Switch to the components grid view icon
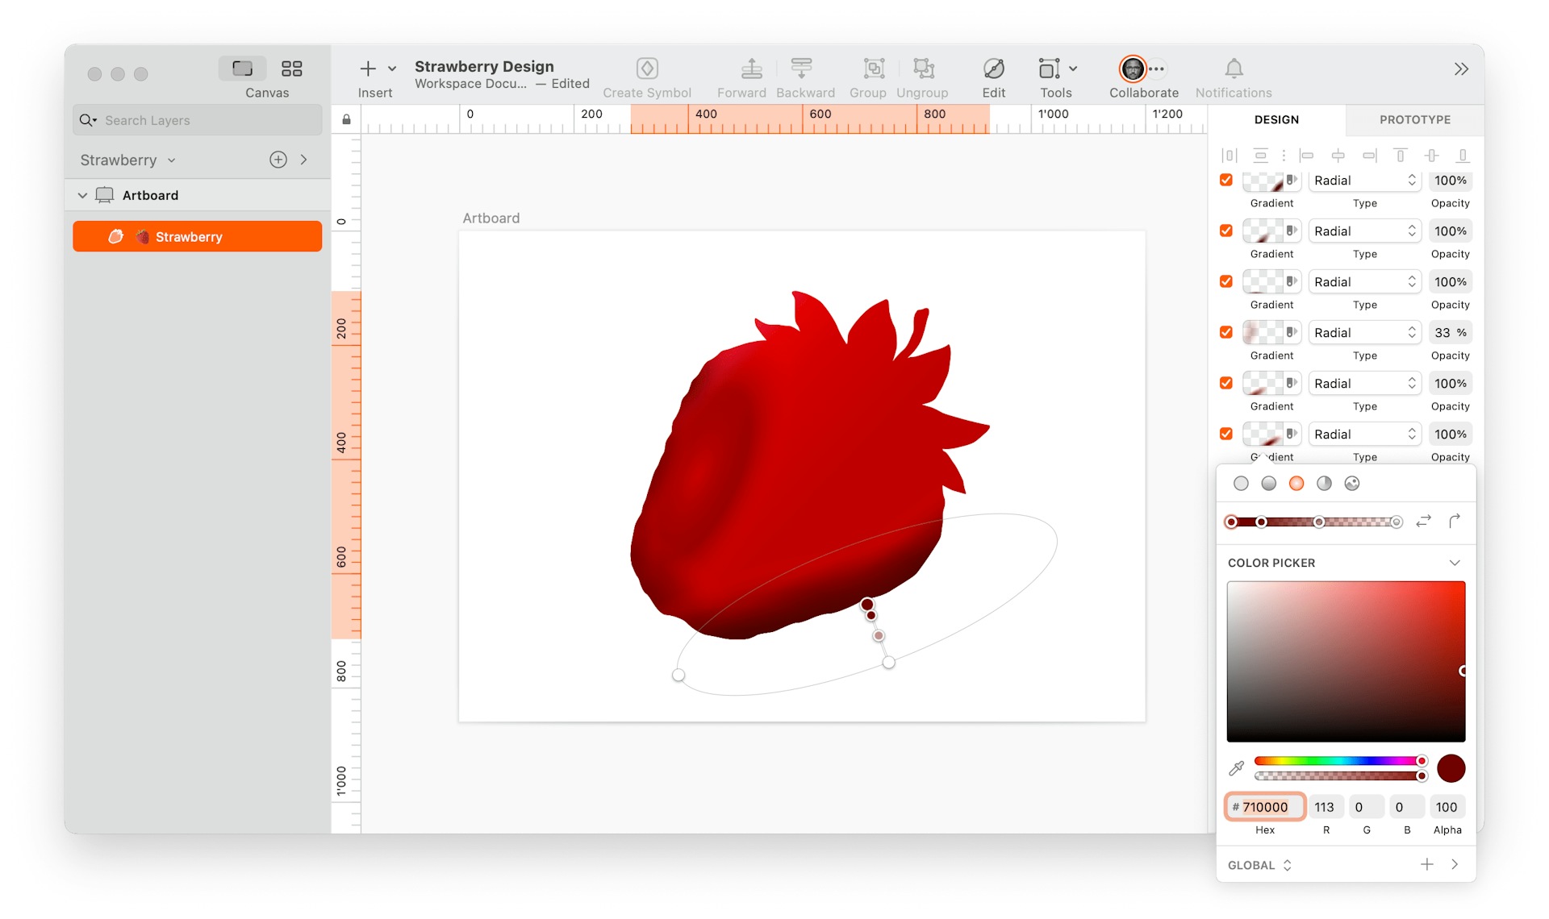The width and height of the screenshot is (1549, 919). (x=291, y=69)
